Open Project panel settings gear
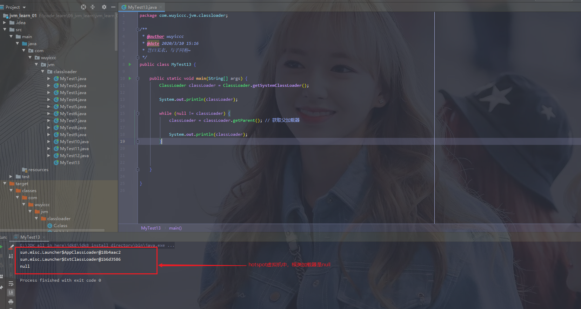581x309 pixels. 104,7
